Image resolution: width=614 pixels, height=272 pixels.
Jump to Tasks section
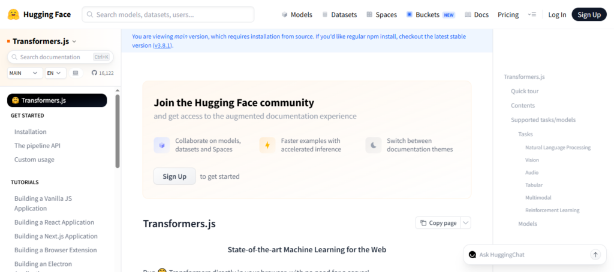click(x=525, y=135)
